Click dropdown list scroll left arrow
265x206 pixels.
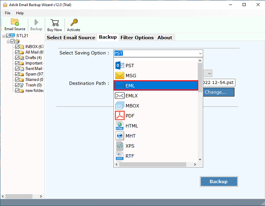(117, 165)
